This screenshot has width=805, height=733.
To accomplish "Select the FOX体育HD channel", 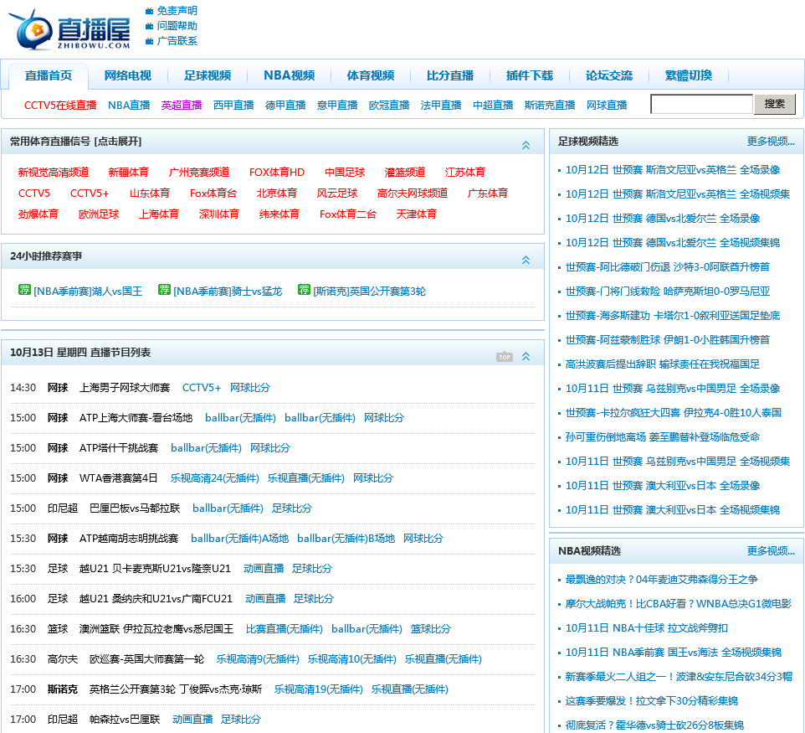I will 277,173.
